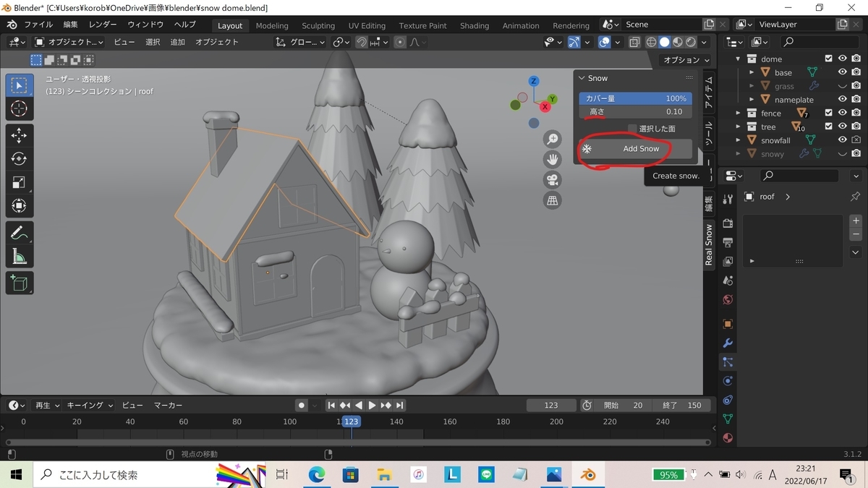Select the Move tool
The width and height of the screenshot is (868, 488).
pyautogui.click(x=20, y=135)
